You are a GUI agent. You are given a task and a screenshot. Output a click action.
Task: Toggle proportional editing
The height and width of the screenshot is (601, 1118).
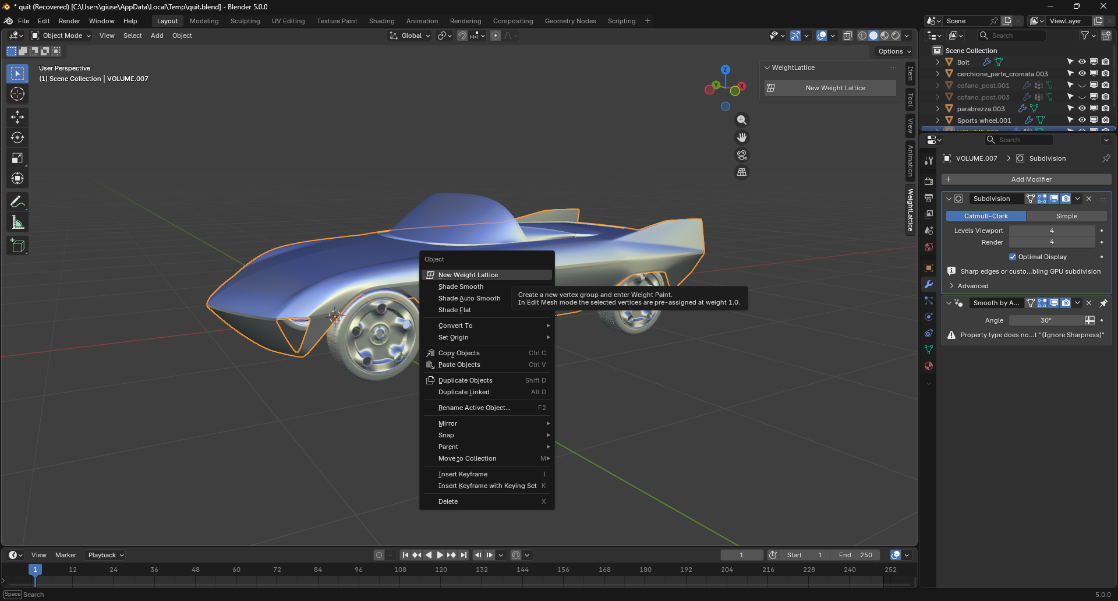click(496, 36)
